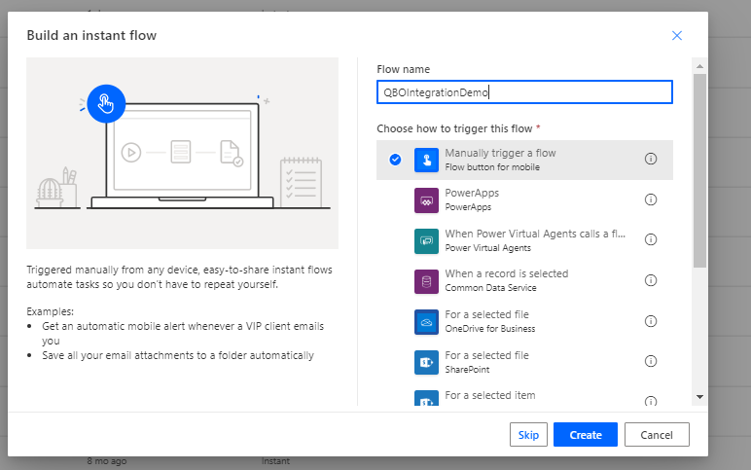Select For a selected file SharePoint trigger

click(x=524, y=362)
